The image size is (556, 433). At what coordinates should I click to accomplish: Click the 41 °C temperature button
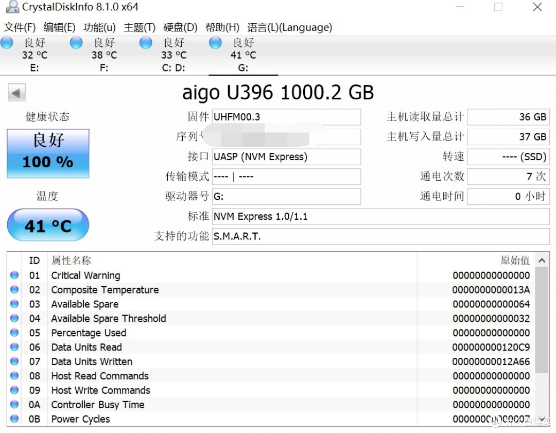tap(47, 224)
